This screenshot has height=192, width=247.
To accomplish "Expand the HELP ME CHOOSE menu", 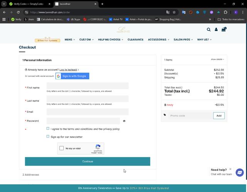I will tap(110, 39).
